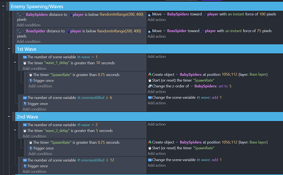This screenshot has height=175, width=283.
Task: Collapse sub-events under wave = 1 condition
Action: tap(15, 62)
